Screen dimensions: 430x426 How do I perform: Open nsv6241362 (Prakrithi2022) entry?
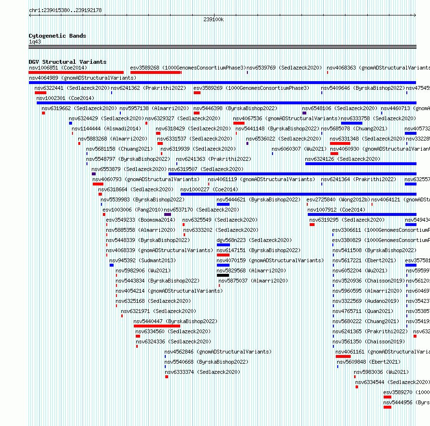148,88
